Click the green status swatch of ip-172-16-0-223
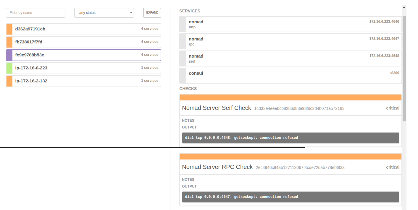 pos(9,68)
